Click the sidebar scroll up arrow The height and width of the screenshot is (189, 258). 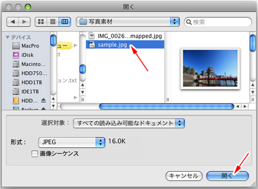(x=53, y=99)
